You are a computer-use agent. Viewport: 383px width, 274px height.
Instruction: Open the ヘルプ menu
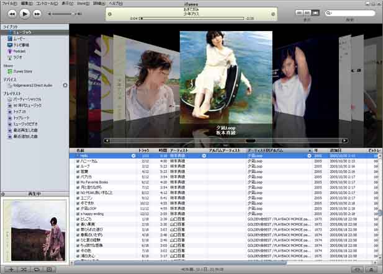coord(116,4)
